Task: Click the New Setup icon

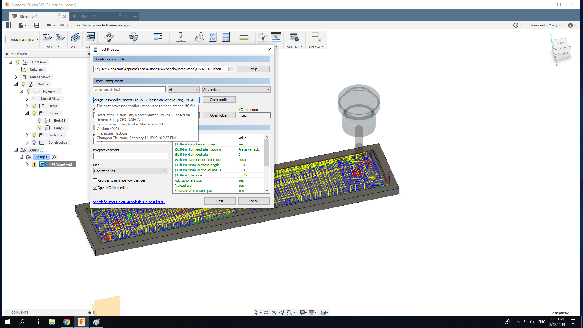Action: click(x=47, y=37)
